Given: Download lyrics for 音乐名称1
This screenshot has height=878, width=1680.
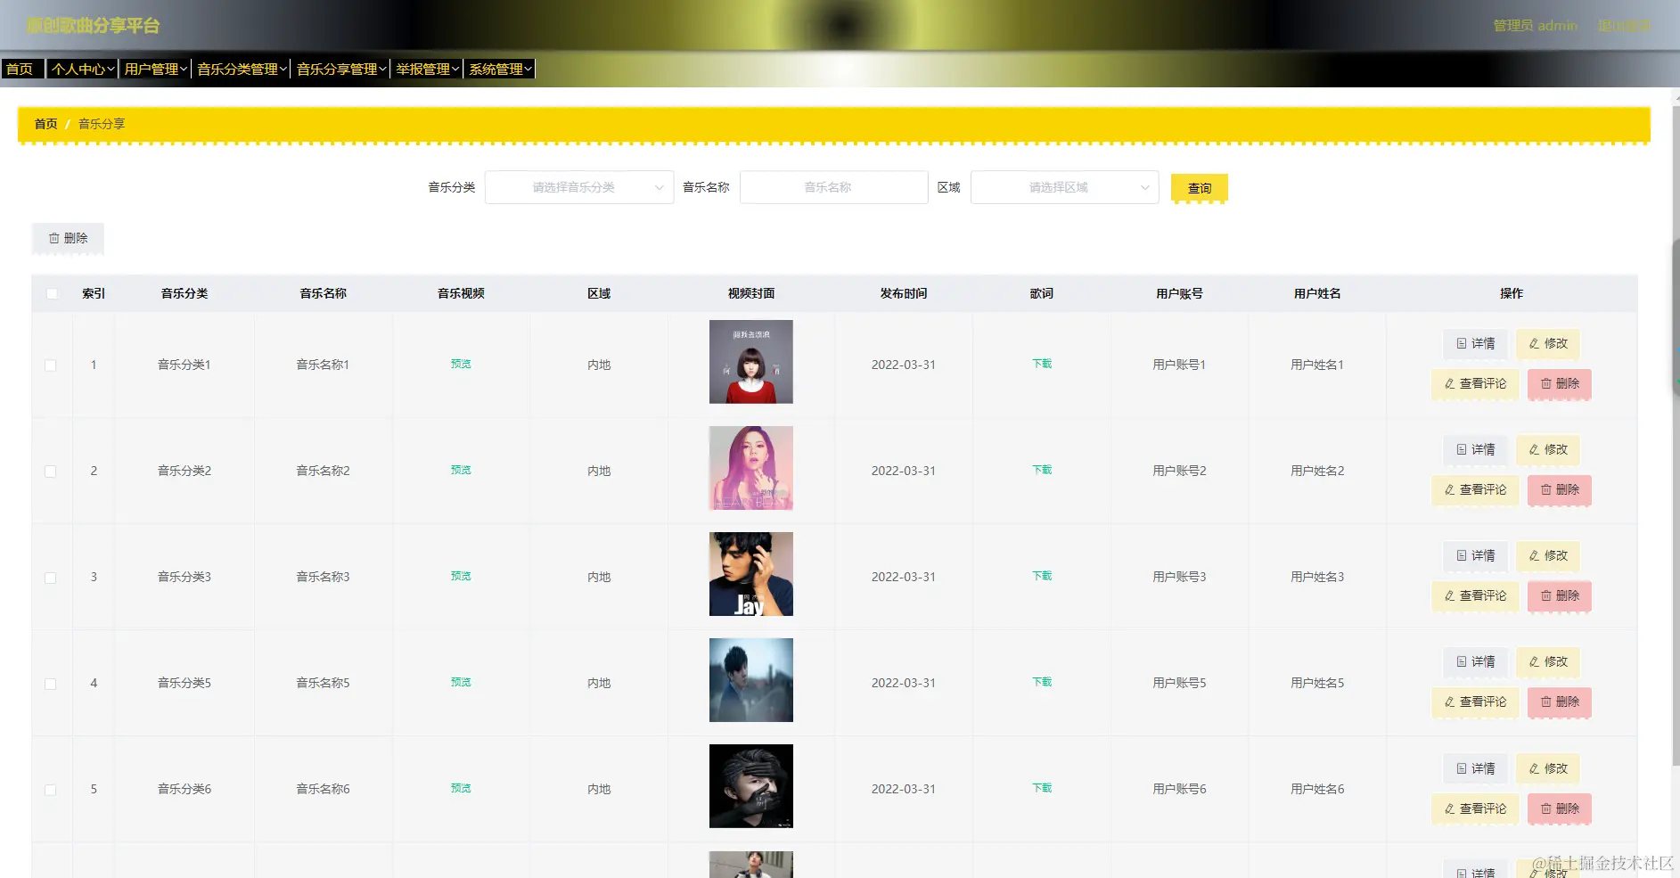Looking at the screenshot, I should click(x=1042, y=364).
